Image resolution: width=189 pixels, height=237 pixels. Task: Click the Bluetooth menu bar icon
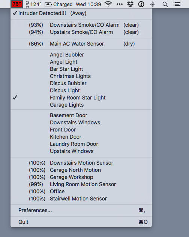point(152,5)
